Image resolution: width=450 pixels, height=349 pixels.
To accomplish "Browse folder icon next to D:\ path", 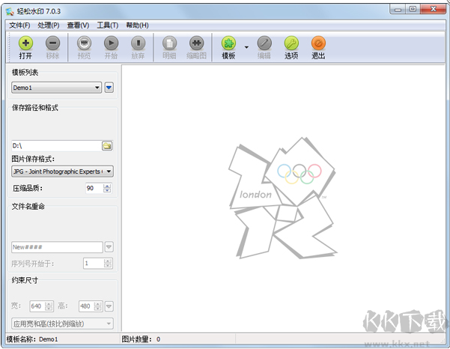I will click(x=107, y=146).
